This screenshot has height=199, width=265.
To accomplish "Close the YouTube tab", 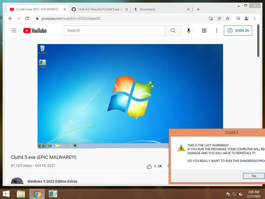I will coord(65,9).
